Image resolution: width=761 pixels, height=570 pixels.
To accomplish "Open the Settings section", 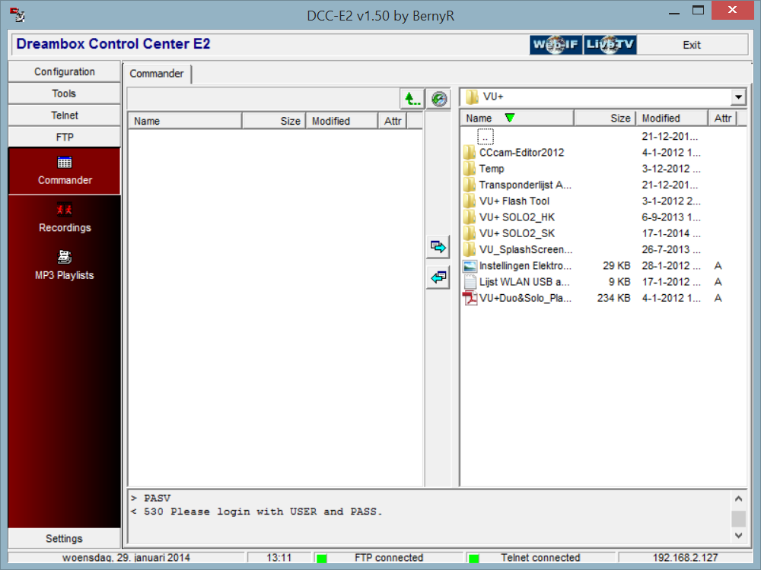I will [x=65, y=539].
